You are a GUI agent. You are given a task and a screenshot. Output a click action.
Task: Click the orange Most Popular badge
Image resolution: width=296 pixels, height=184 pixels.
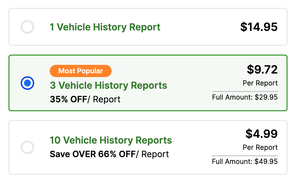click(80, 71)
